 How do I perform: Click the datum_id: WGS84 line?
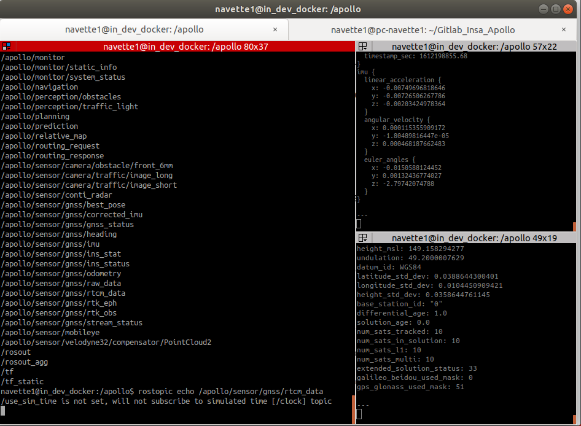coord(389,267)
